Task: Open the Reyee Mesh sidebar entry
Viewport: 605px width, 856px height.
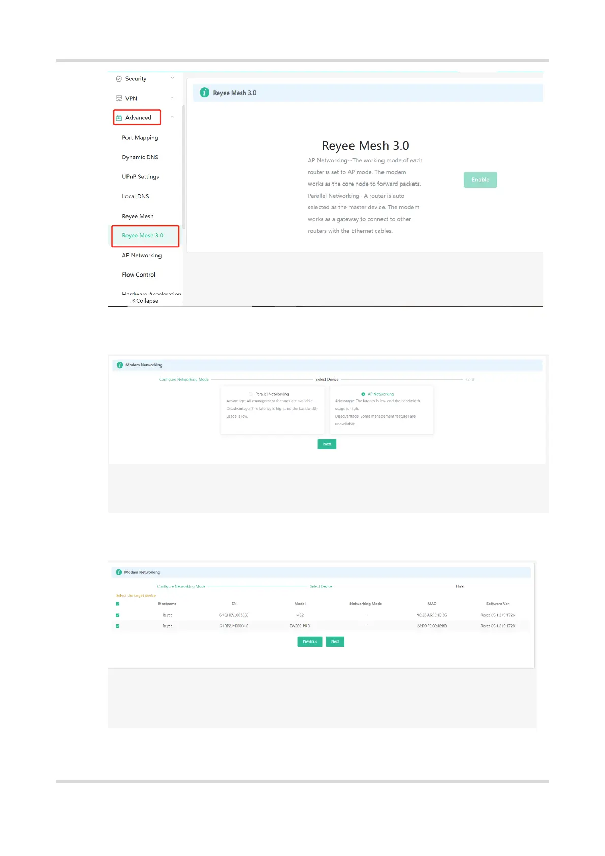Action: [x=138, y=216]
